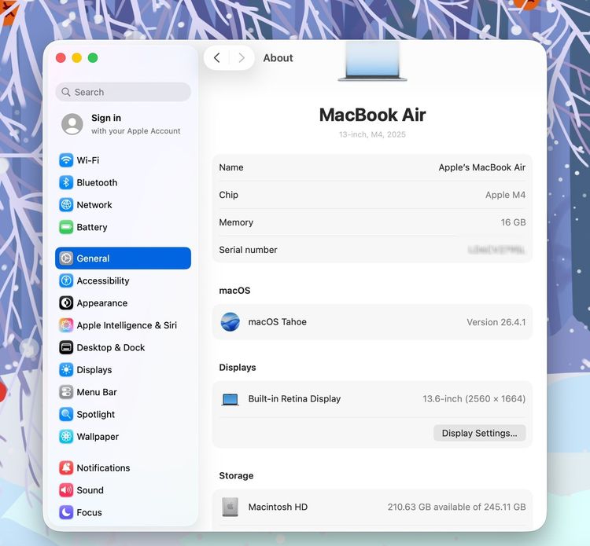Click the yellow minimize window button

(77, 58)
